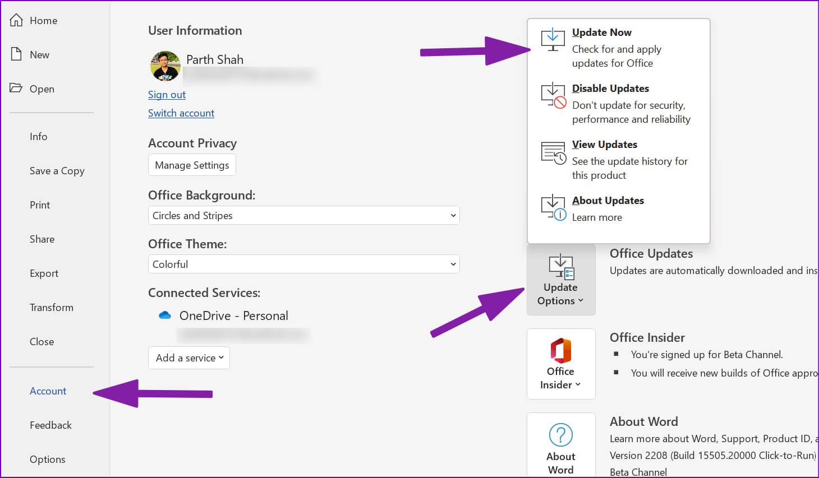
Task: Open the Update Options dropdown button
Action: click(560, 280)
